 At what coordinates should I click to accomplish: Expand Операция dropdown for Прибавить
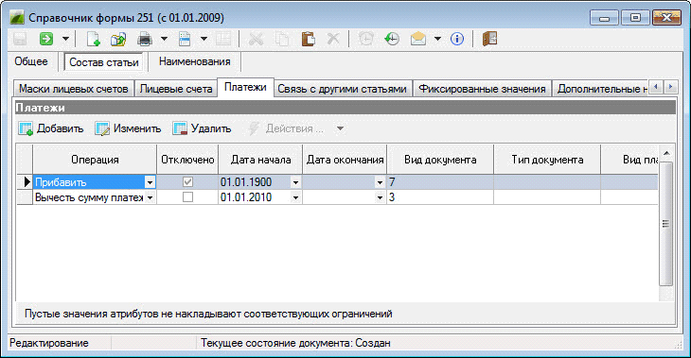pyautogui.click(x=150, y=182)
